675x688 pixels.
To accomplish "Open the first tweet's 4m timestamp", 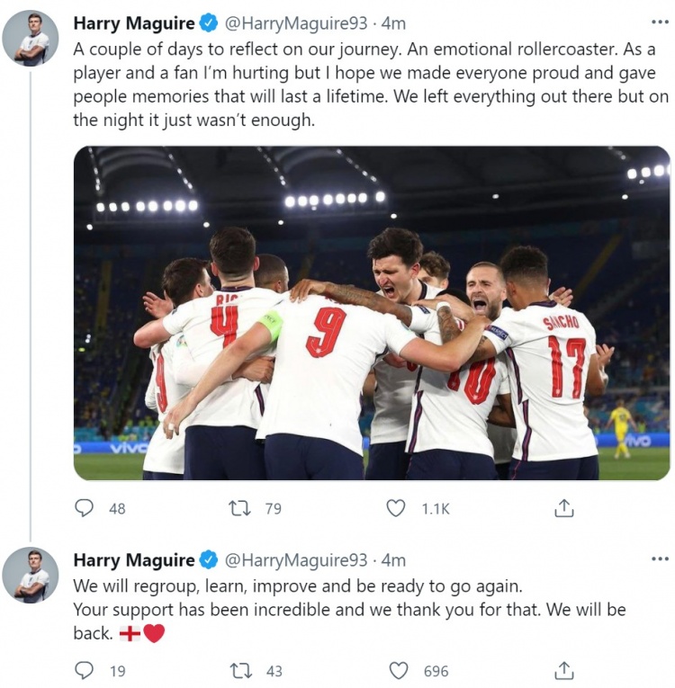I will coord(394,22).
